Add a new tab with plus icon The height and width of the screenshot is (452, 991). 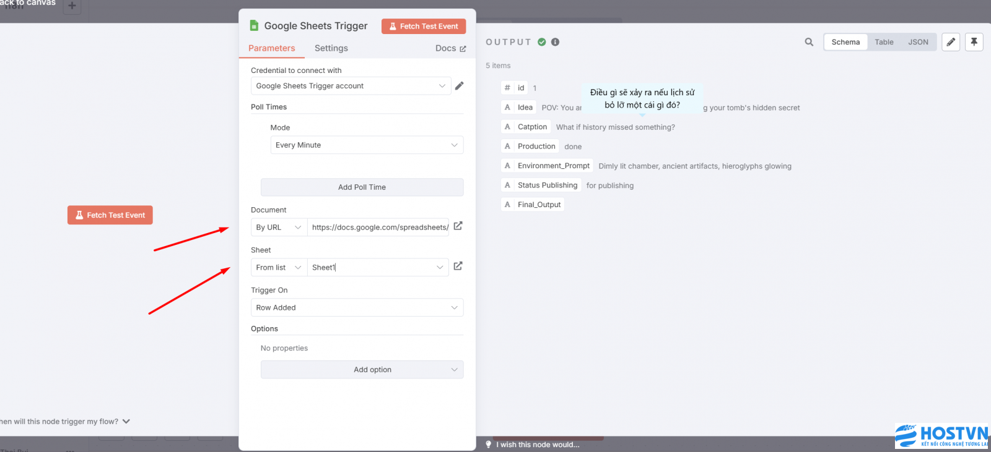[72, 6]
